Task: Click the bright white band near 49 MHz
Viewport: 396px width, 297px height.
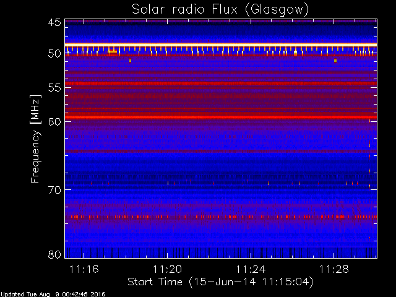Action: pyautogui.click(x=221, y=45)
